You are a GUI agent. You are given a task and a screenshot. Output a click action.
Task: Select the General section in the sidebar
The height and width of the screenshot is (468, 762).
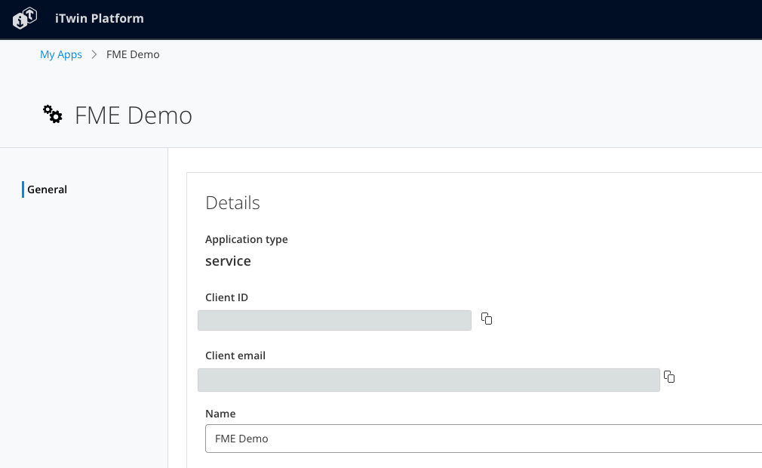48,189
